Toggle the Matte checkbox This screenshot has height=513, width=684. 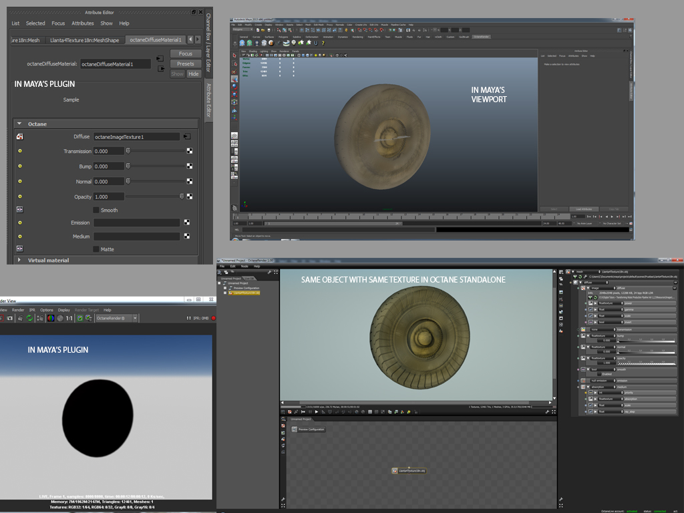(96, 249)
